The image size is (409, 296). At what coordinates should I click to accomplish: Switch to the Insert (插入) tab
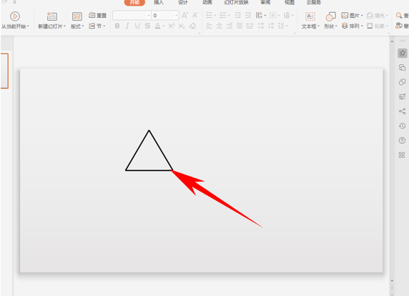pyautogui.click(x=159, y=2)
